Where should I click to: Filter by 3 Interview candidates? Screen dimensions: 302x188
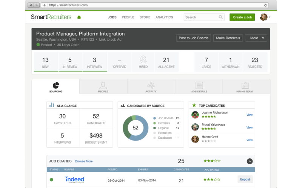[x=95, y=62]
